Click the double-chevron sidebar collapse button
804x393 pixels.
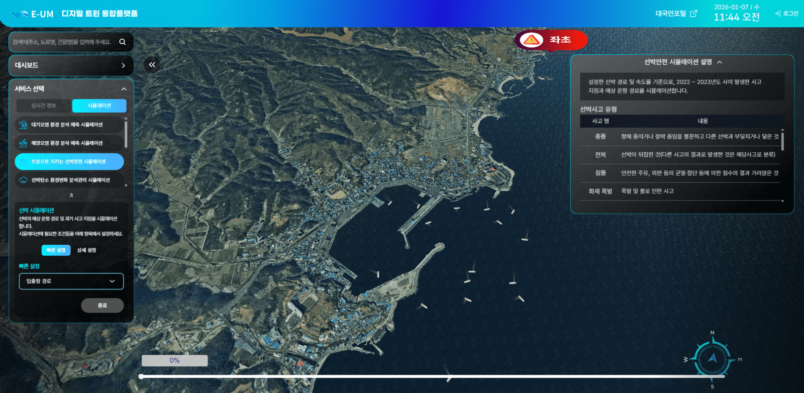152,64
